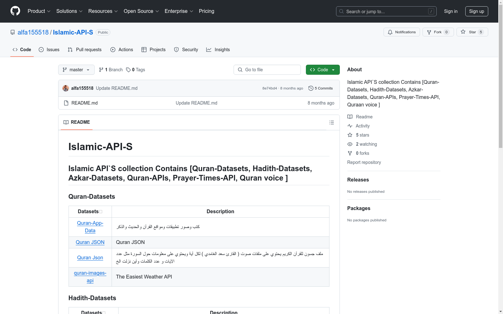Open the Product dropdown menu
This screenshot has width=503, height=314.
pos(39,11)
